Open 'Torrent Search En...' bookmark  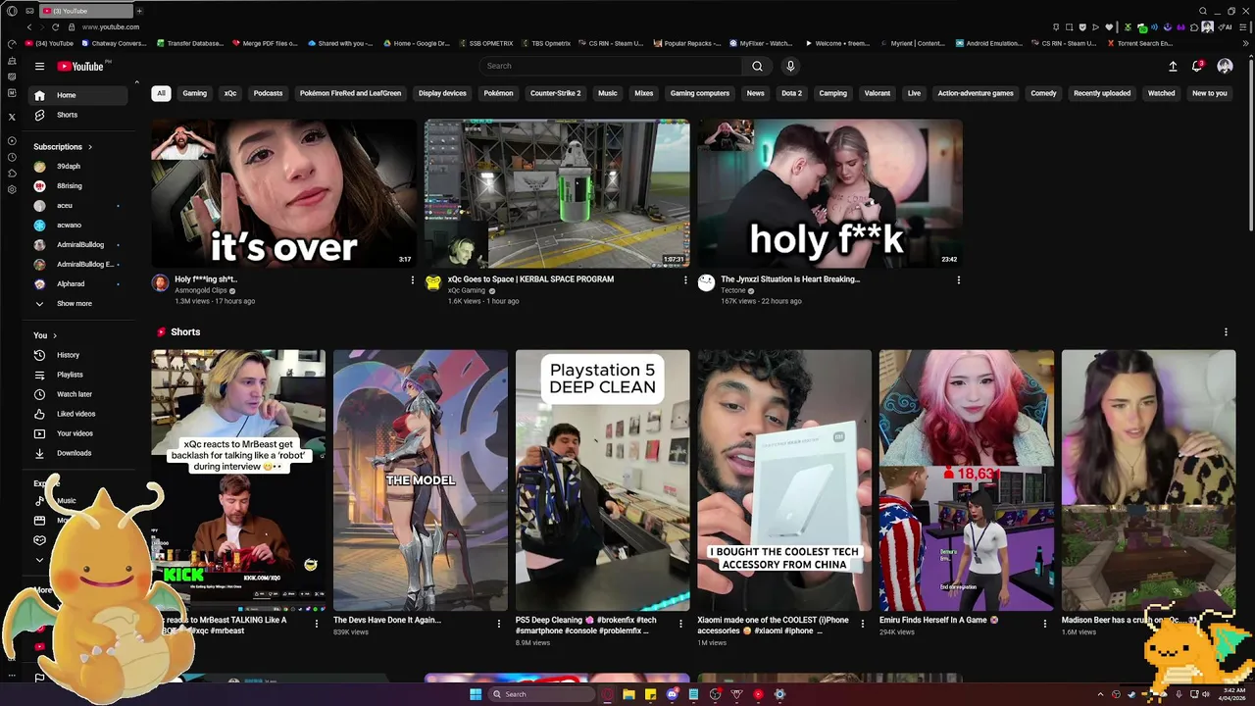[x=1138, y=43]
